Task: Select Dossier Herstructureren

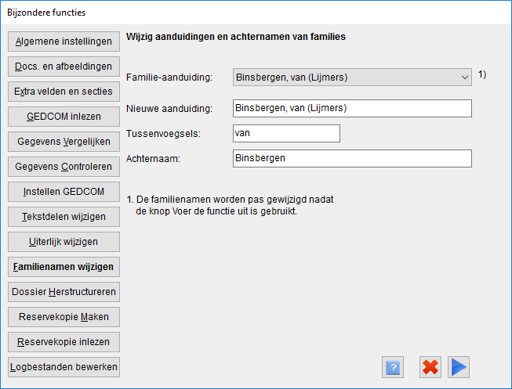Action: pyautogui.click(x=64, y=292)
